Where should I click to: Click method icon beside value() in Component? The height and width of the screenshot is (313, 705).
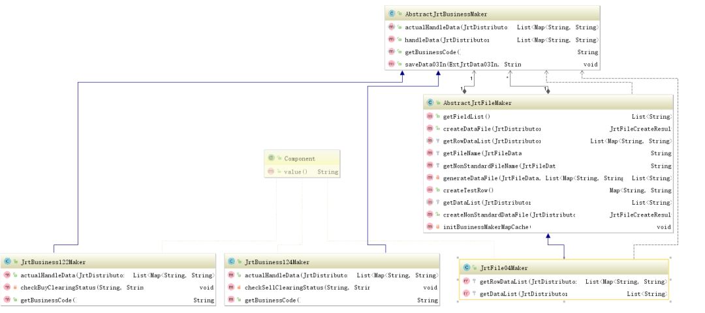[271, 171]
